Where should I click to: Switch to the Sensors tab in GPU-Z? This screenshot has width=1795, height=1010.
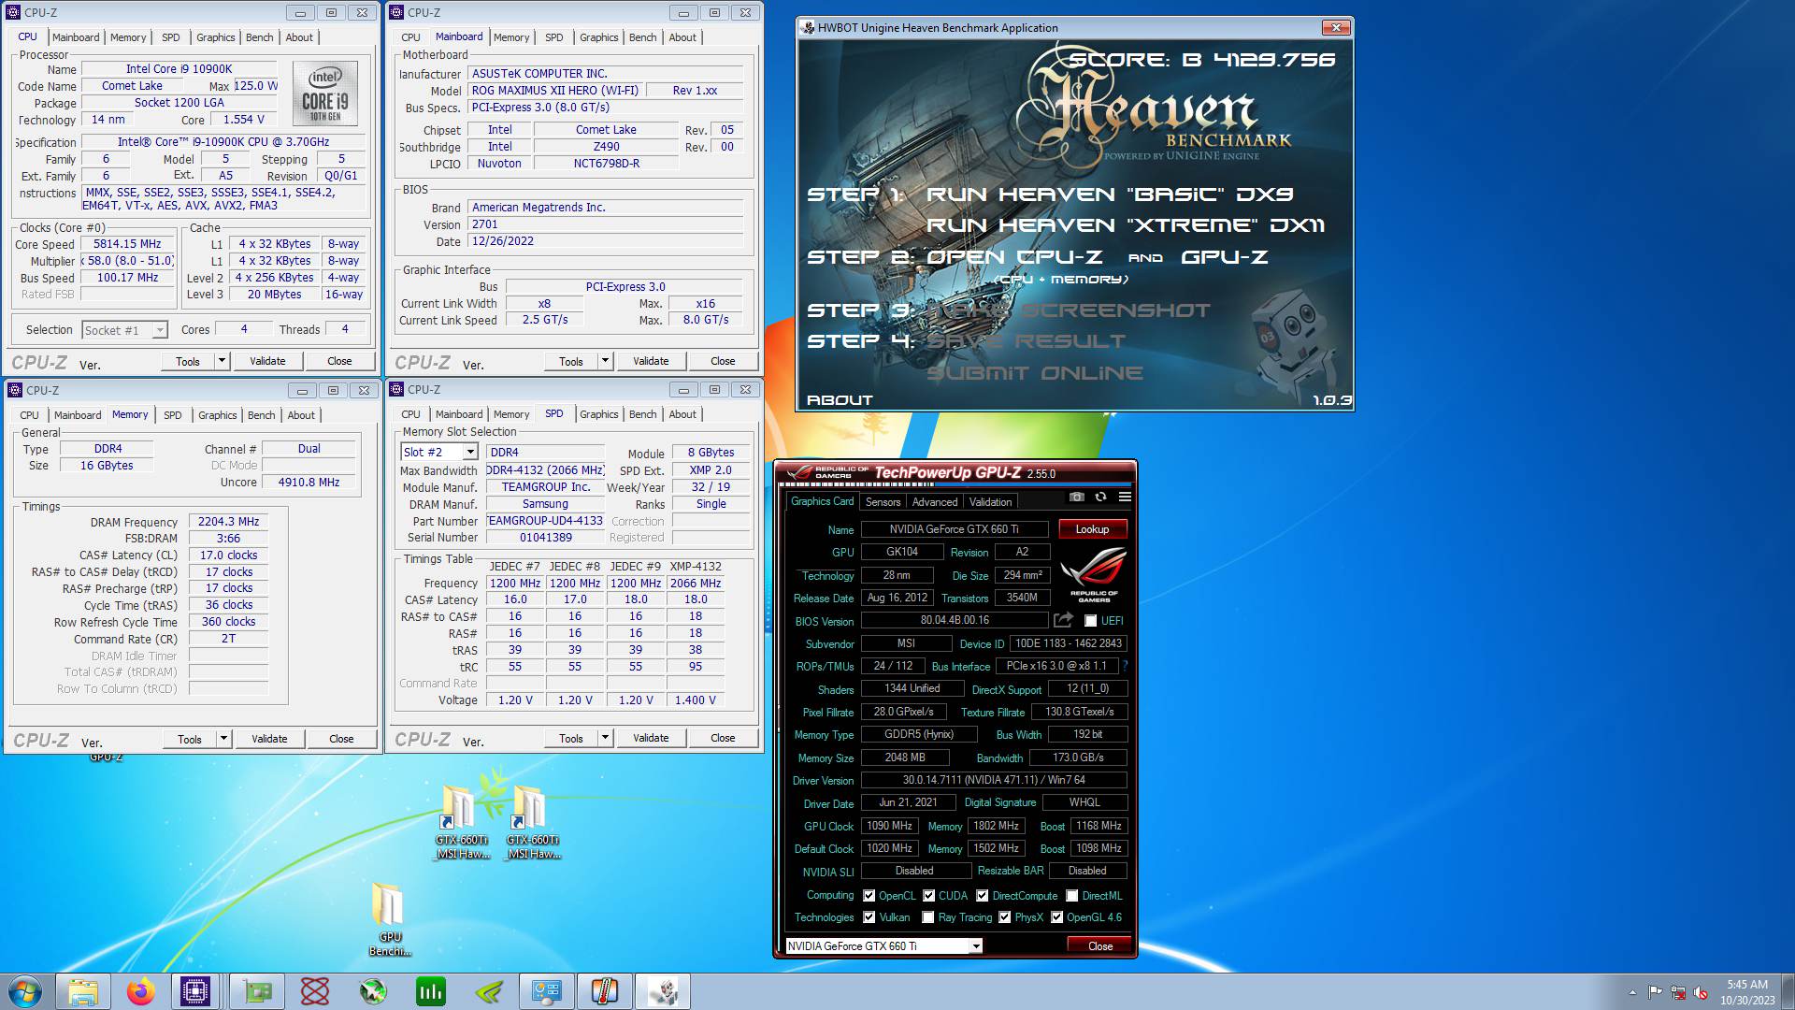tap(883, 502)
